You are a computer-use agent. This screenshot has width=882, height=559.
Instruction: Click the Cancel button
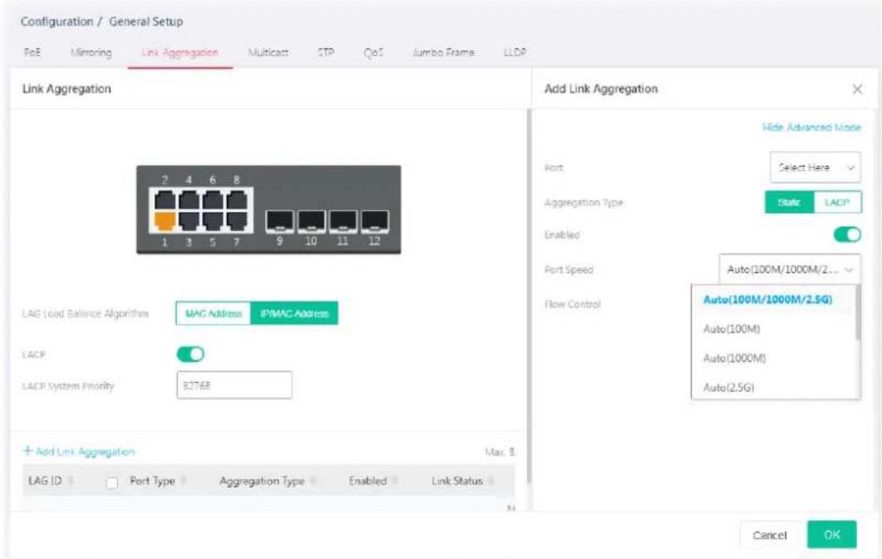770,535
